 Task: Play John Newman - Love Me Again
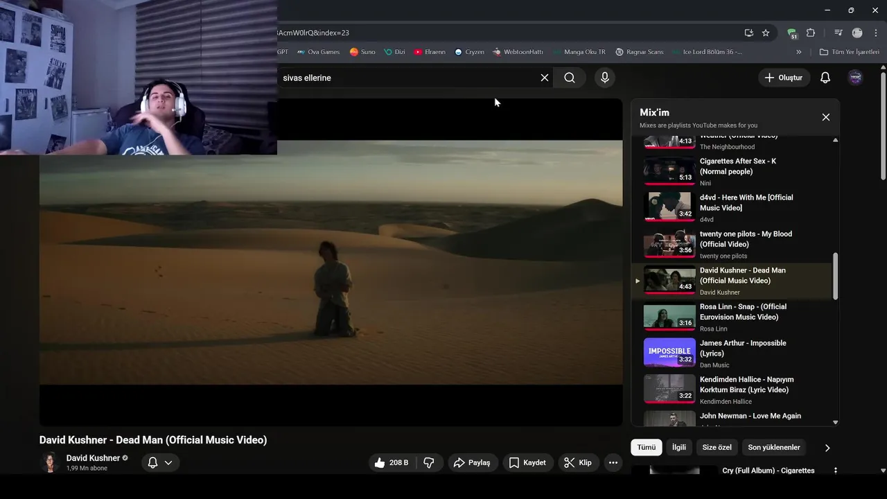click(731, 418)
